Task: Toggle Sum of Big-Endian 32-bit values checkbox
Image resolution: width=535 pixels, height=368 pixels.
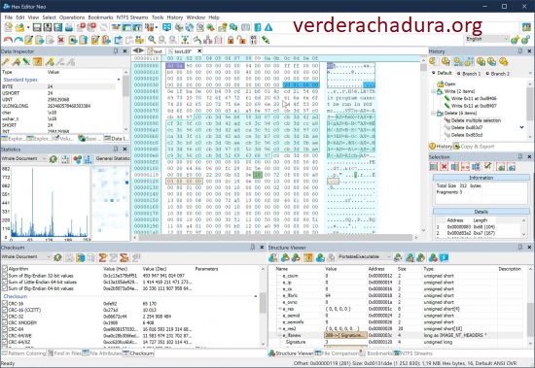Action: tap(5, 276)
